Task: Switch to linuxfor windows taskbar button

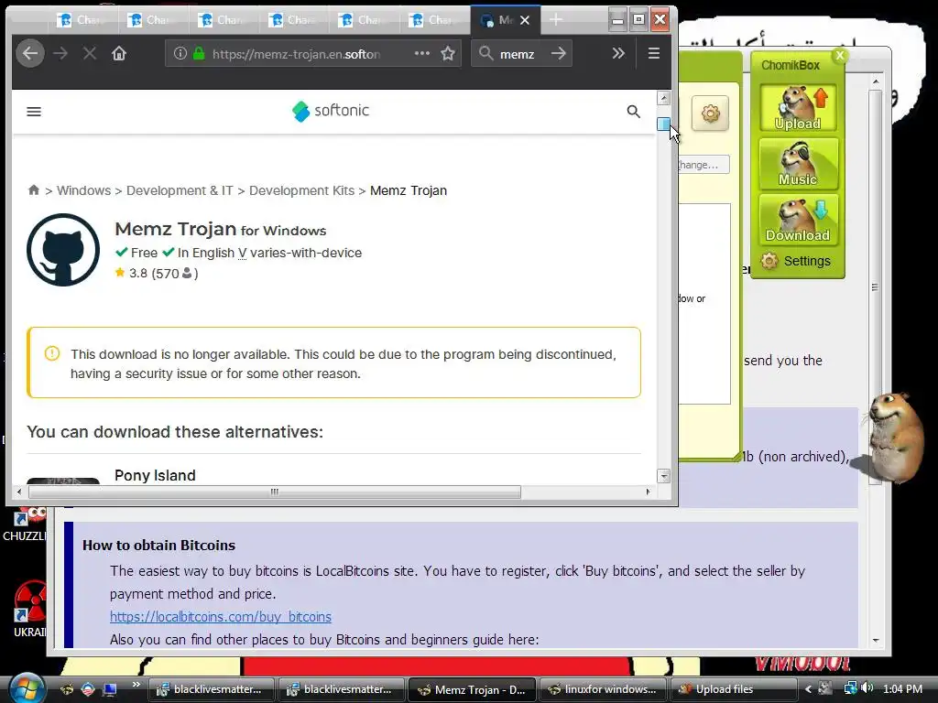Action: point(603,689)
